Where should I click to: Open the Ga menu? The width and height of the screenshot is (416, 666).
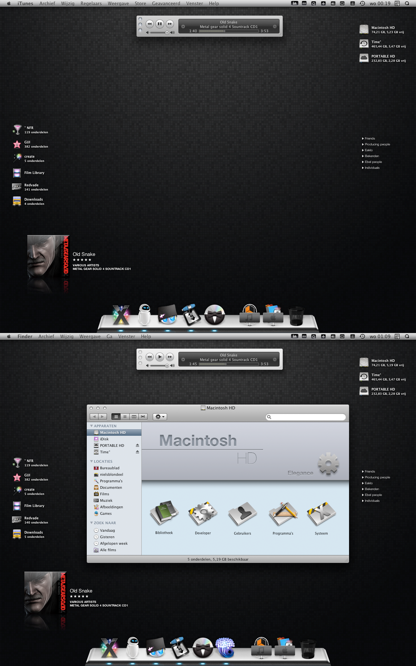point(110,337)
